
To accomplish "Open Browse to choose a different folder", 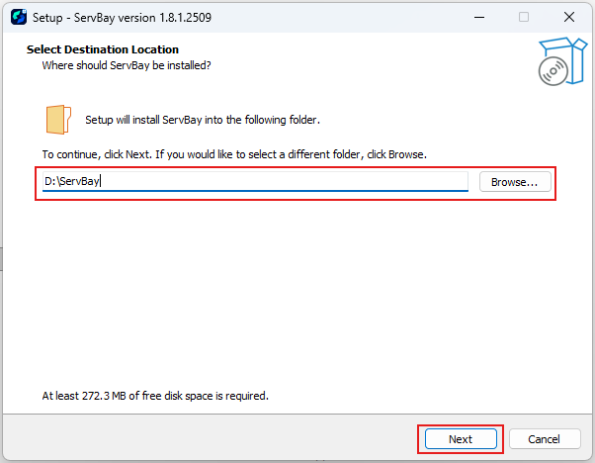I will 514,182.
